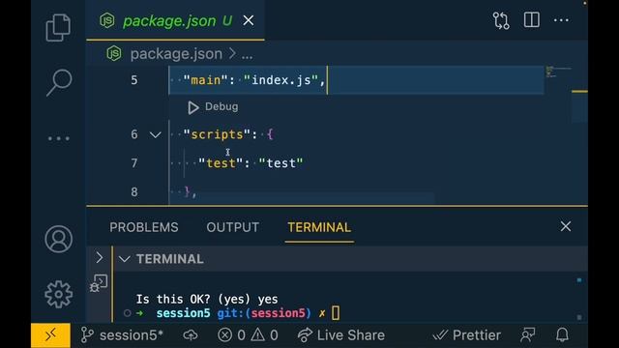619x348 pixels.
Task: Open the Explorer files icon
Action: [x=58, y=28]
